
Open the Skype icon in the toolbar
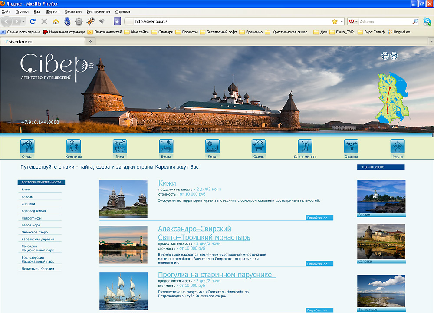[427, 21]
